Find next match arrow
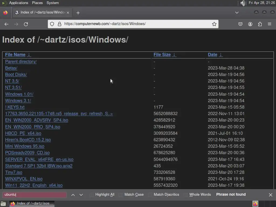 pyautogui.click(x=81, y=195)
